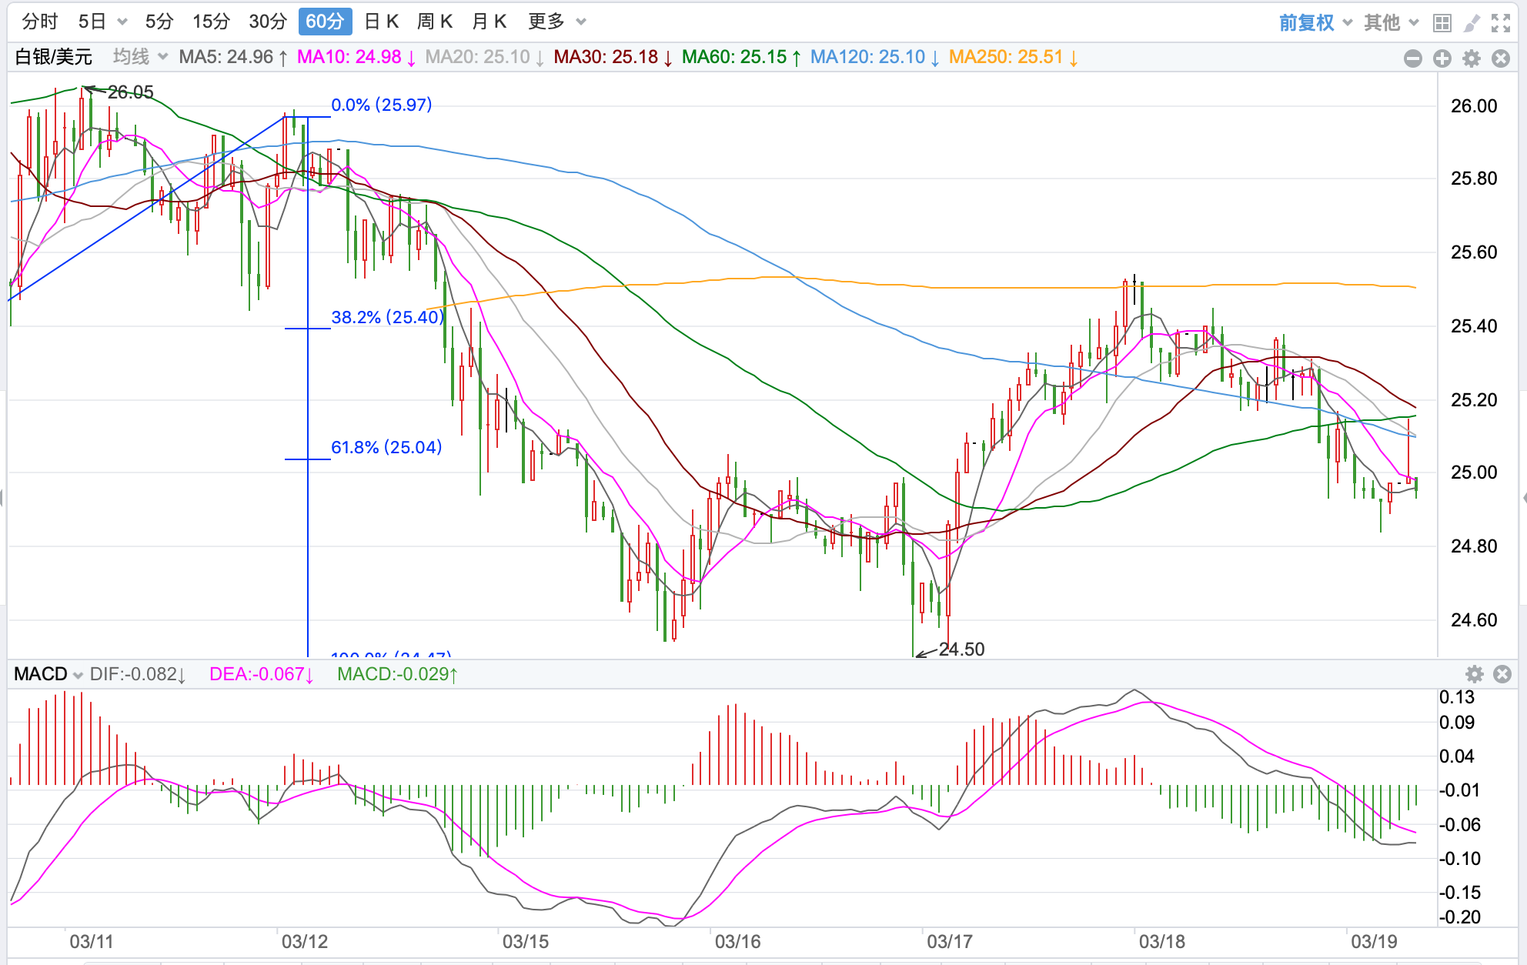The height and width of the screenshot is (965, 1527).
Task: Zoom out chart with minus circle icon
Action: pos(1413,58)
